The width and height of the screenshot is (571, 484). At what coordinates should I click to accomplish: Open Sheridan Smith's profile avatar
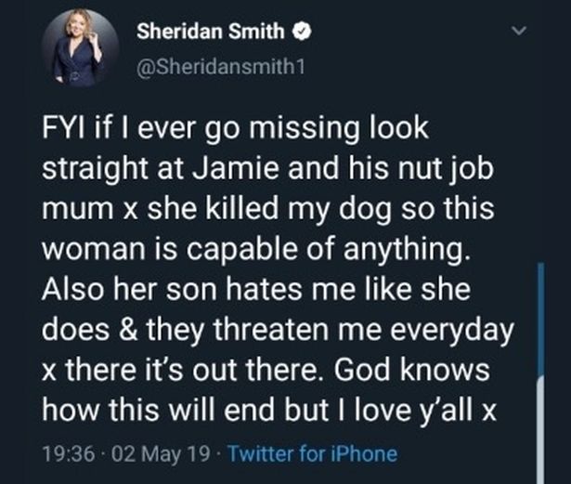click(79, 48)
